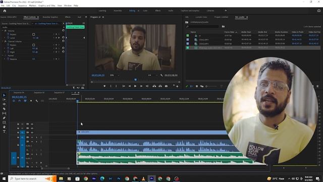Step back one frame in the Program monitor
This screenshot has width=323, height=182.
click(x=130, y=86)
